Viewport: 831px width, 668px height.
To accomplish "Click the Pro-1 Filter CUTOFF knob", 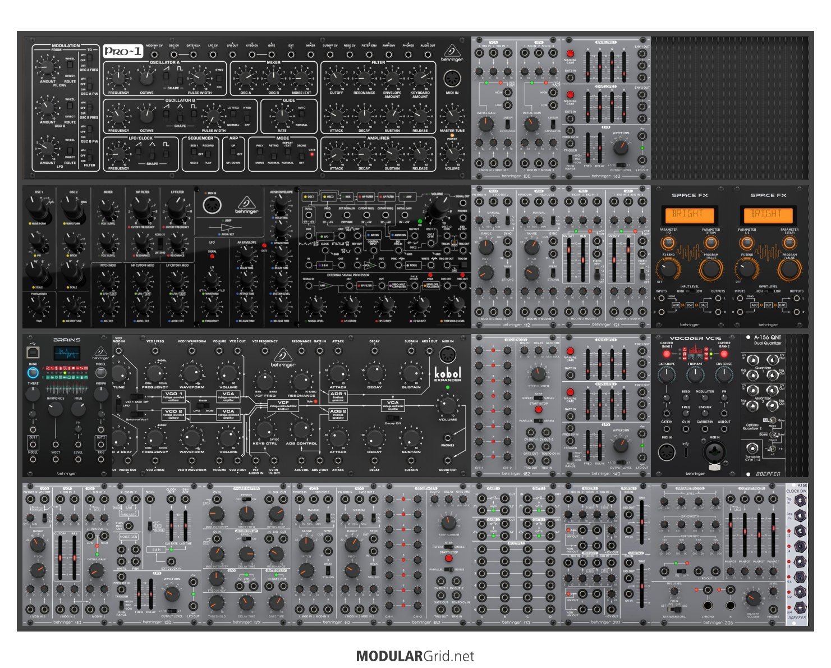I will point(336,79).
